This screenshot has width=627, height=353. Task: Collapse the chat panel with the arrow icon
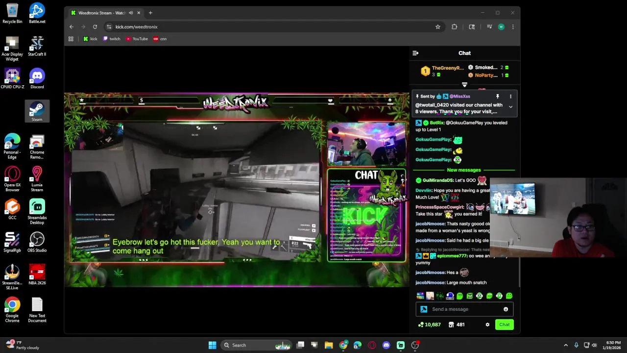(x=415, y=53)
